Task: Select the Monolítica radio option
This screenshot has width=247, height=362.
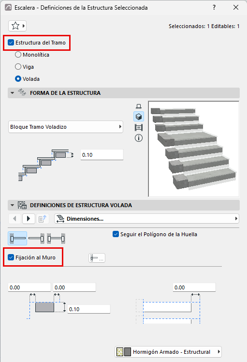Action: coord(18,55)
